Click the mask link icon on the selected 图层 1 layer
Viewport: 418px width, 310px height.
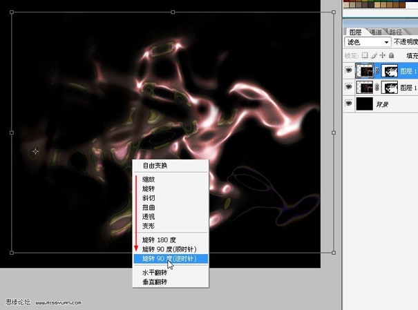(377, 71)
